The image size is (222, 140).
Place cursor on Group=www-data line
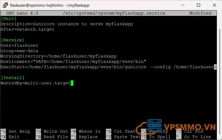pos(19,51)
